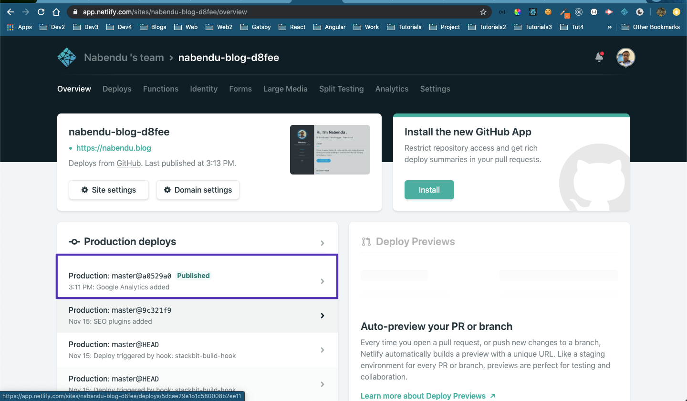Screen dimensions: 687x401
Task: Open Learn more about Deploy Previews link
Action: pos(428,396)
